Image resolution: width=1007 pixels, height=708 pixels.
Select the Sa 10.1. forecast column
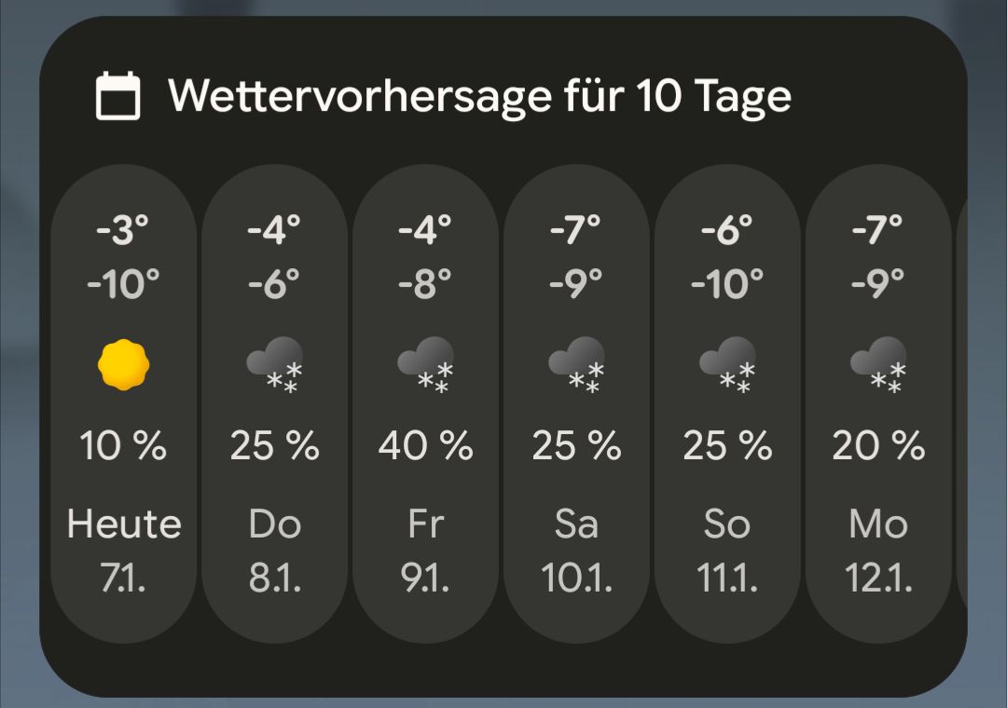575,401
